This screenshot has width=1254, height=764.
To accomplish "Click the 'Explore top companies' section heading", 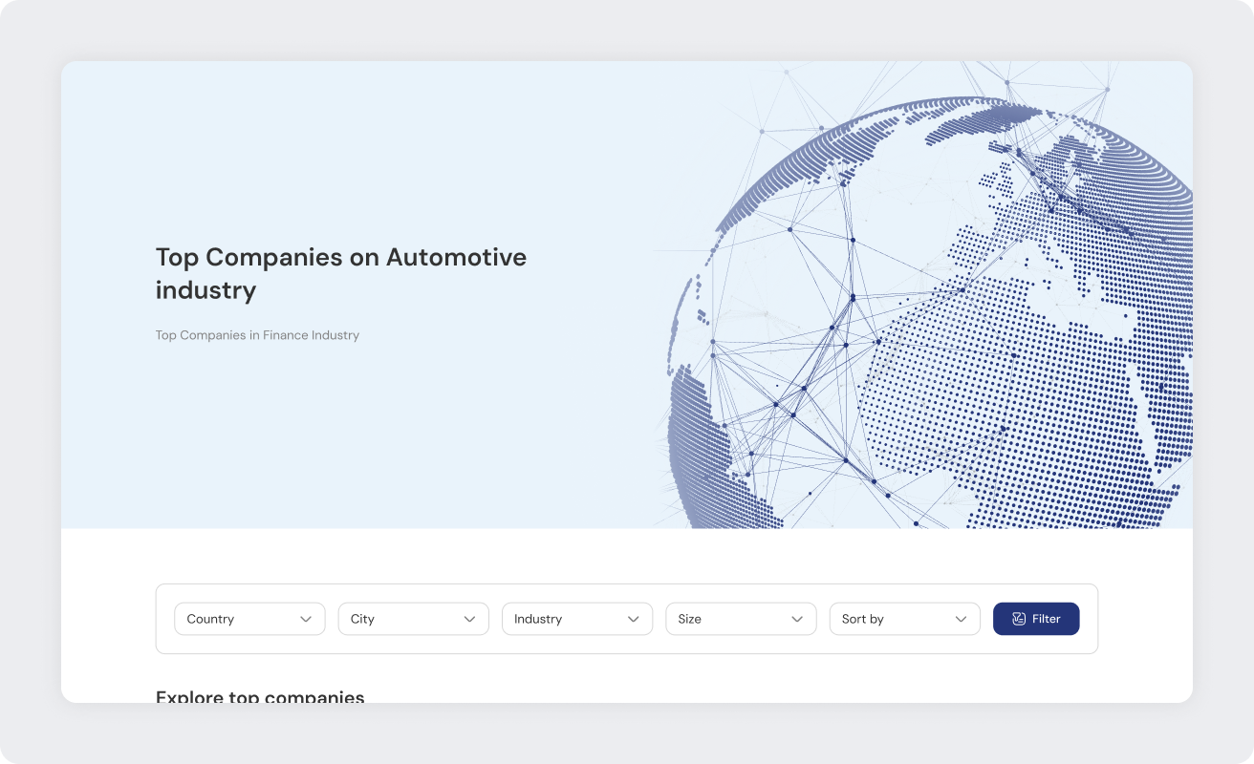I will 260,696.
